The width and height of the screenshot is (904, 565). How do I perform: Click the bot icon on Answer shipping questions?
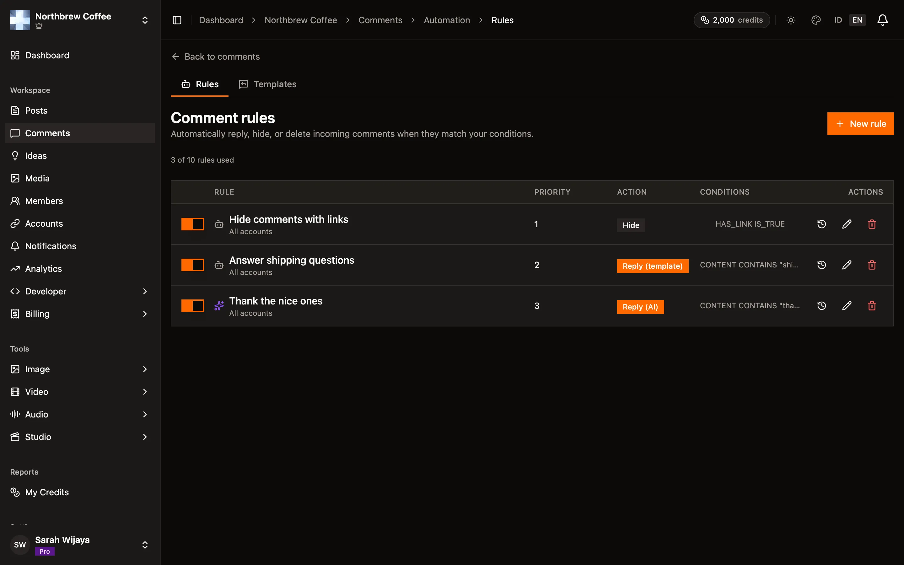point(219,265)
